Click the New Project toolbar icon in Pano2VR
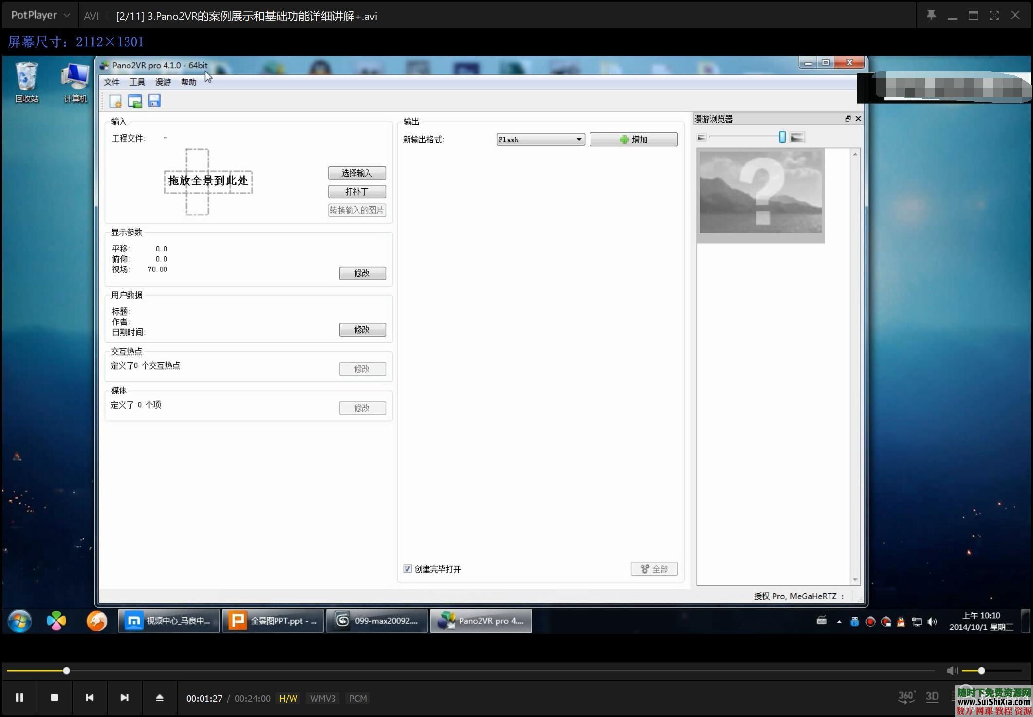Viewport: 1033px width, 717px height. click(x=115, y=101)
